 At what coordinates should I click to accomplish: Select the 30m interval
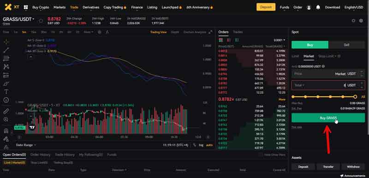(x=43, y=32)
